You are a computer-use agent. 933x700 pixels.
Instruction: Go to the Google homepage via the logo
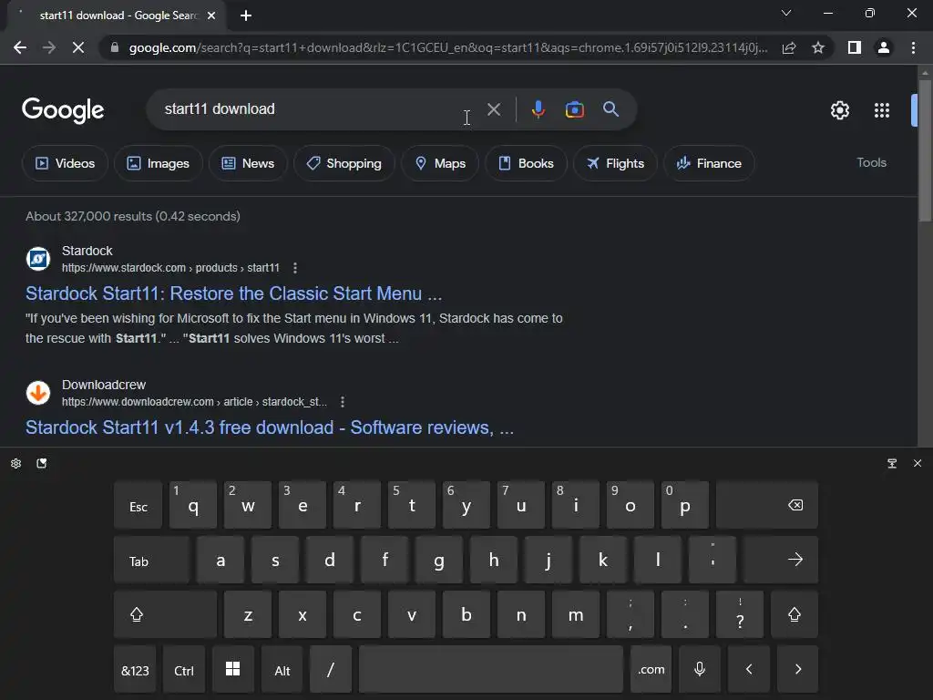tap(63, 110)
